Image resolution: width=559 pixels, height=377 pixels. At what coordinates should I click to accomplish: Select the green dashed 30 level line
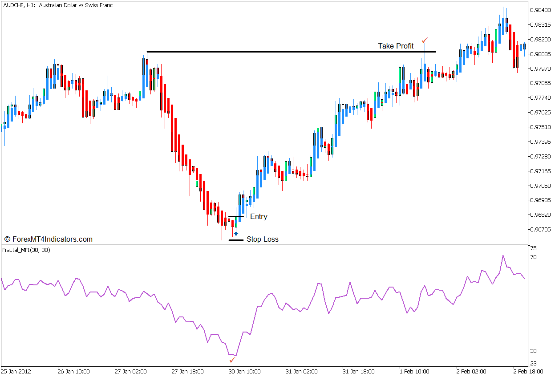point(134,351)
